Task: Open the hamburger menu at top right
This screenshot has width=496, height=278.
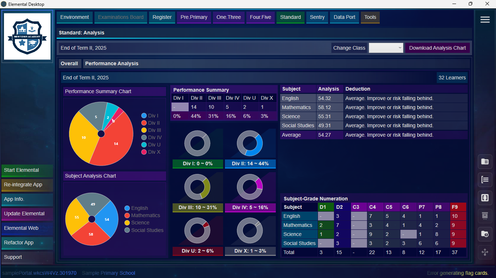Action: pos(485,20)
